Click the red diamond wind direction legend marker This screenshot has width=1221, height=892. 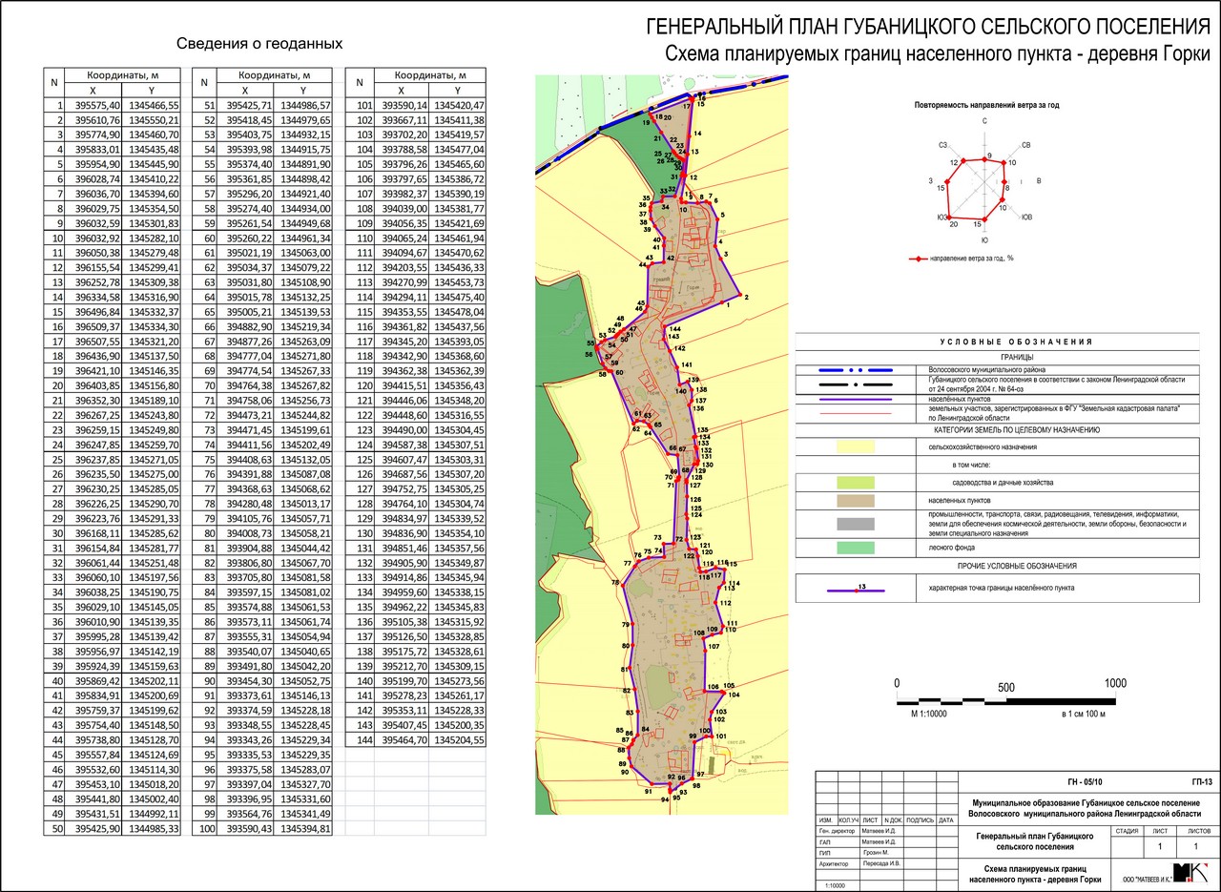pos(917,259)
